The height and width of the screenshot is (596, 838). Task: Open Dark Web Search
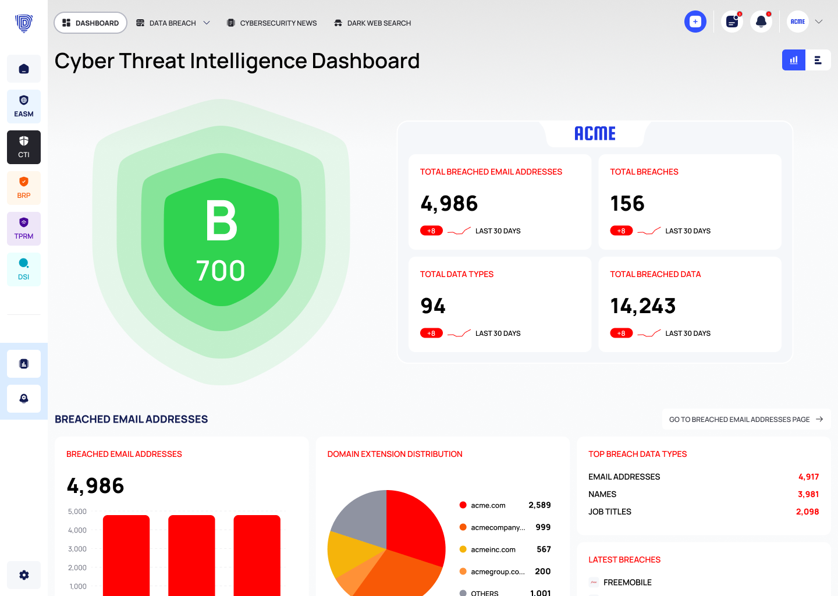click(x=372, y=23)
